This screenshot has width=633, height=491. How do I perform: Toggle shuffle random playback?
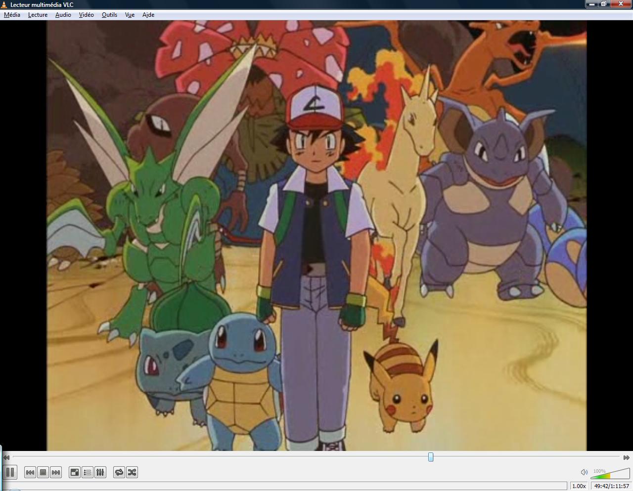click(132, 472)
